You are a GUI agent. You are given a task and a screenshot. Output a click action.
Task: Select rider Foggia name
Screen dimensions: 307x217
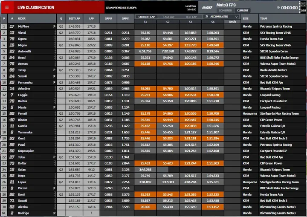(23, 95)
